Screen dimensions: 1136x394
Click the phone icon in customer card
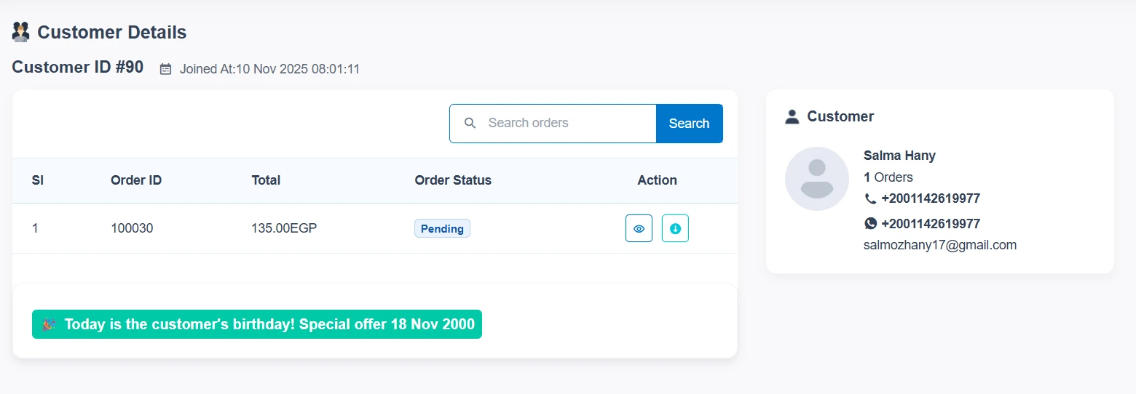[x=870, y=198]
